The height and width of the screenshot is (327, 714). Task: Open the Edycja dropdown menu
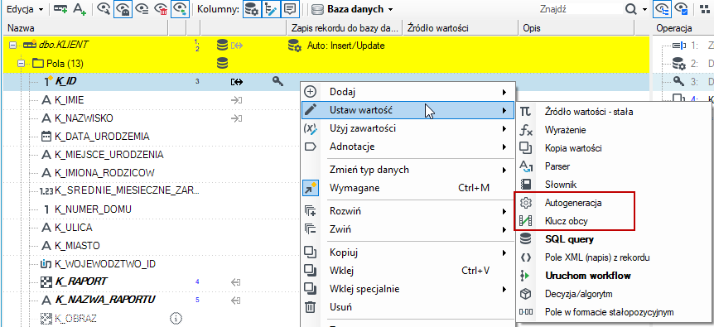click(26, 9)
